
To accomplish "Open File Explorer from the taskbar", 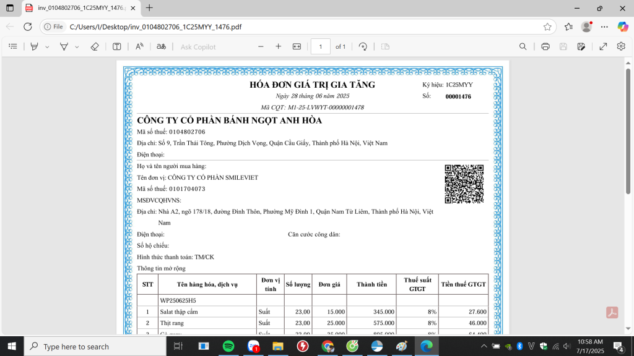I will click(278, 346).
